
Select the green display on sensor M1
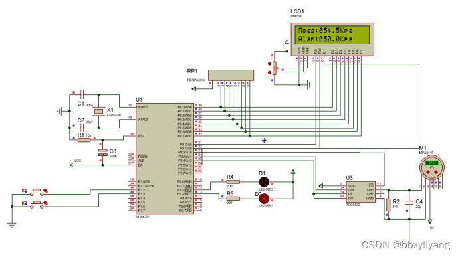[432, 163]
